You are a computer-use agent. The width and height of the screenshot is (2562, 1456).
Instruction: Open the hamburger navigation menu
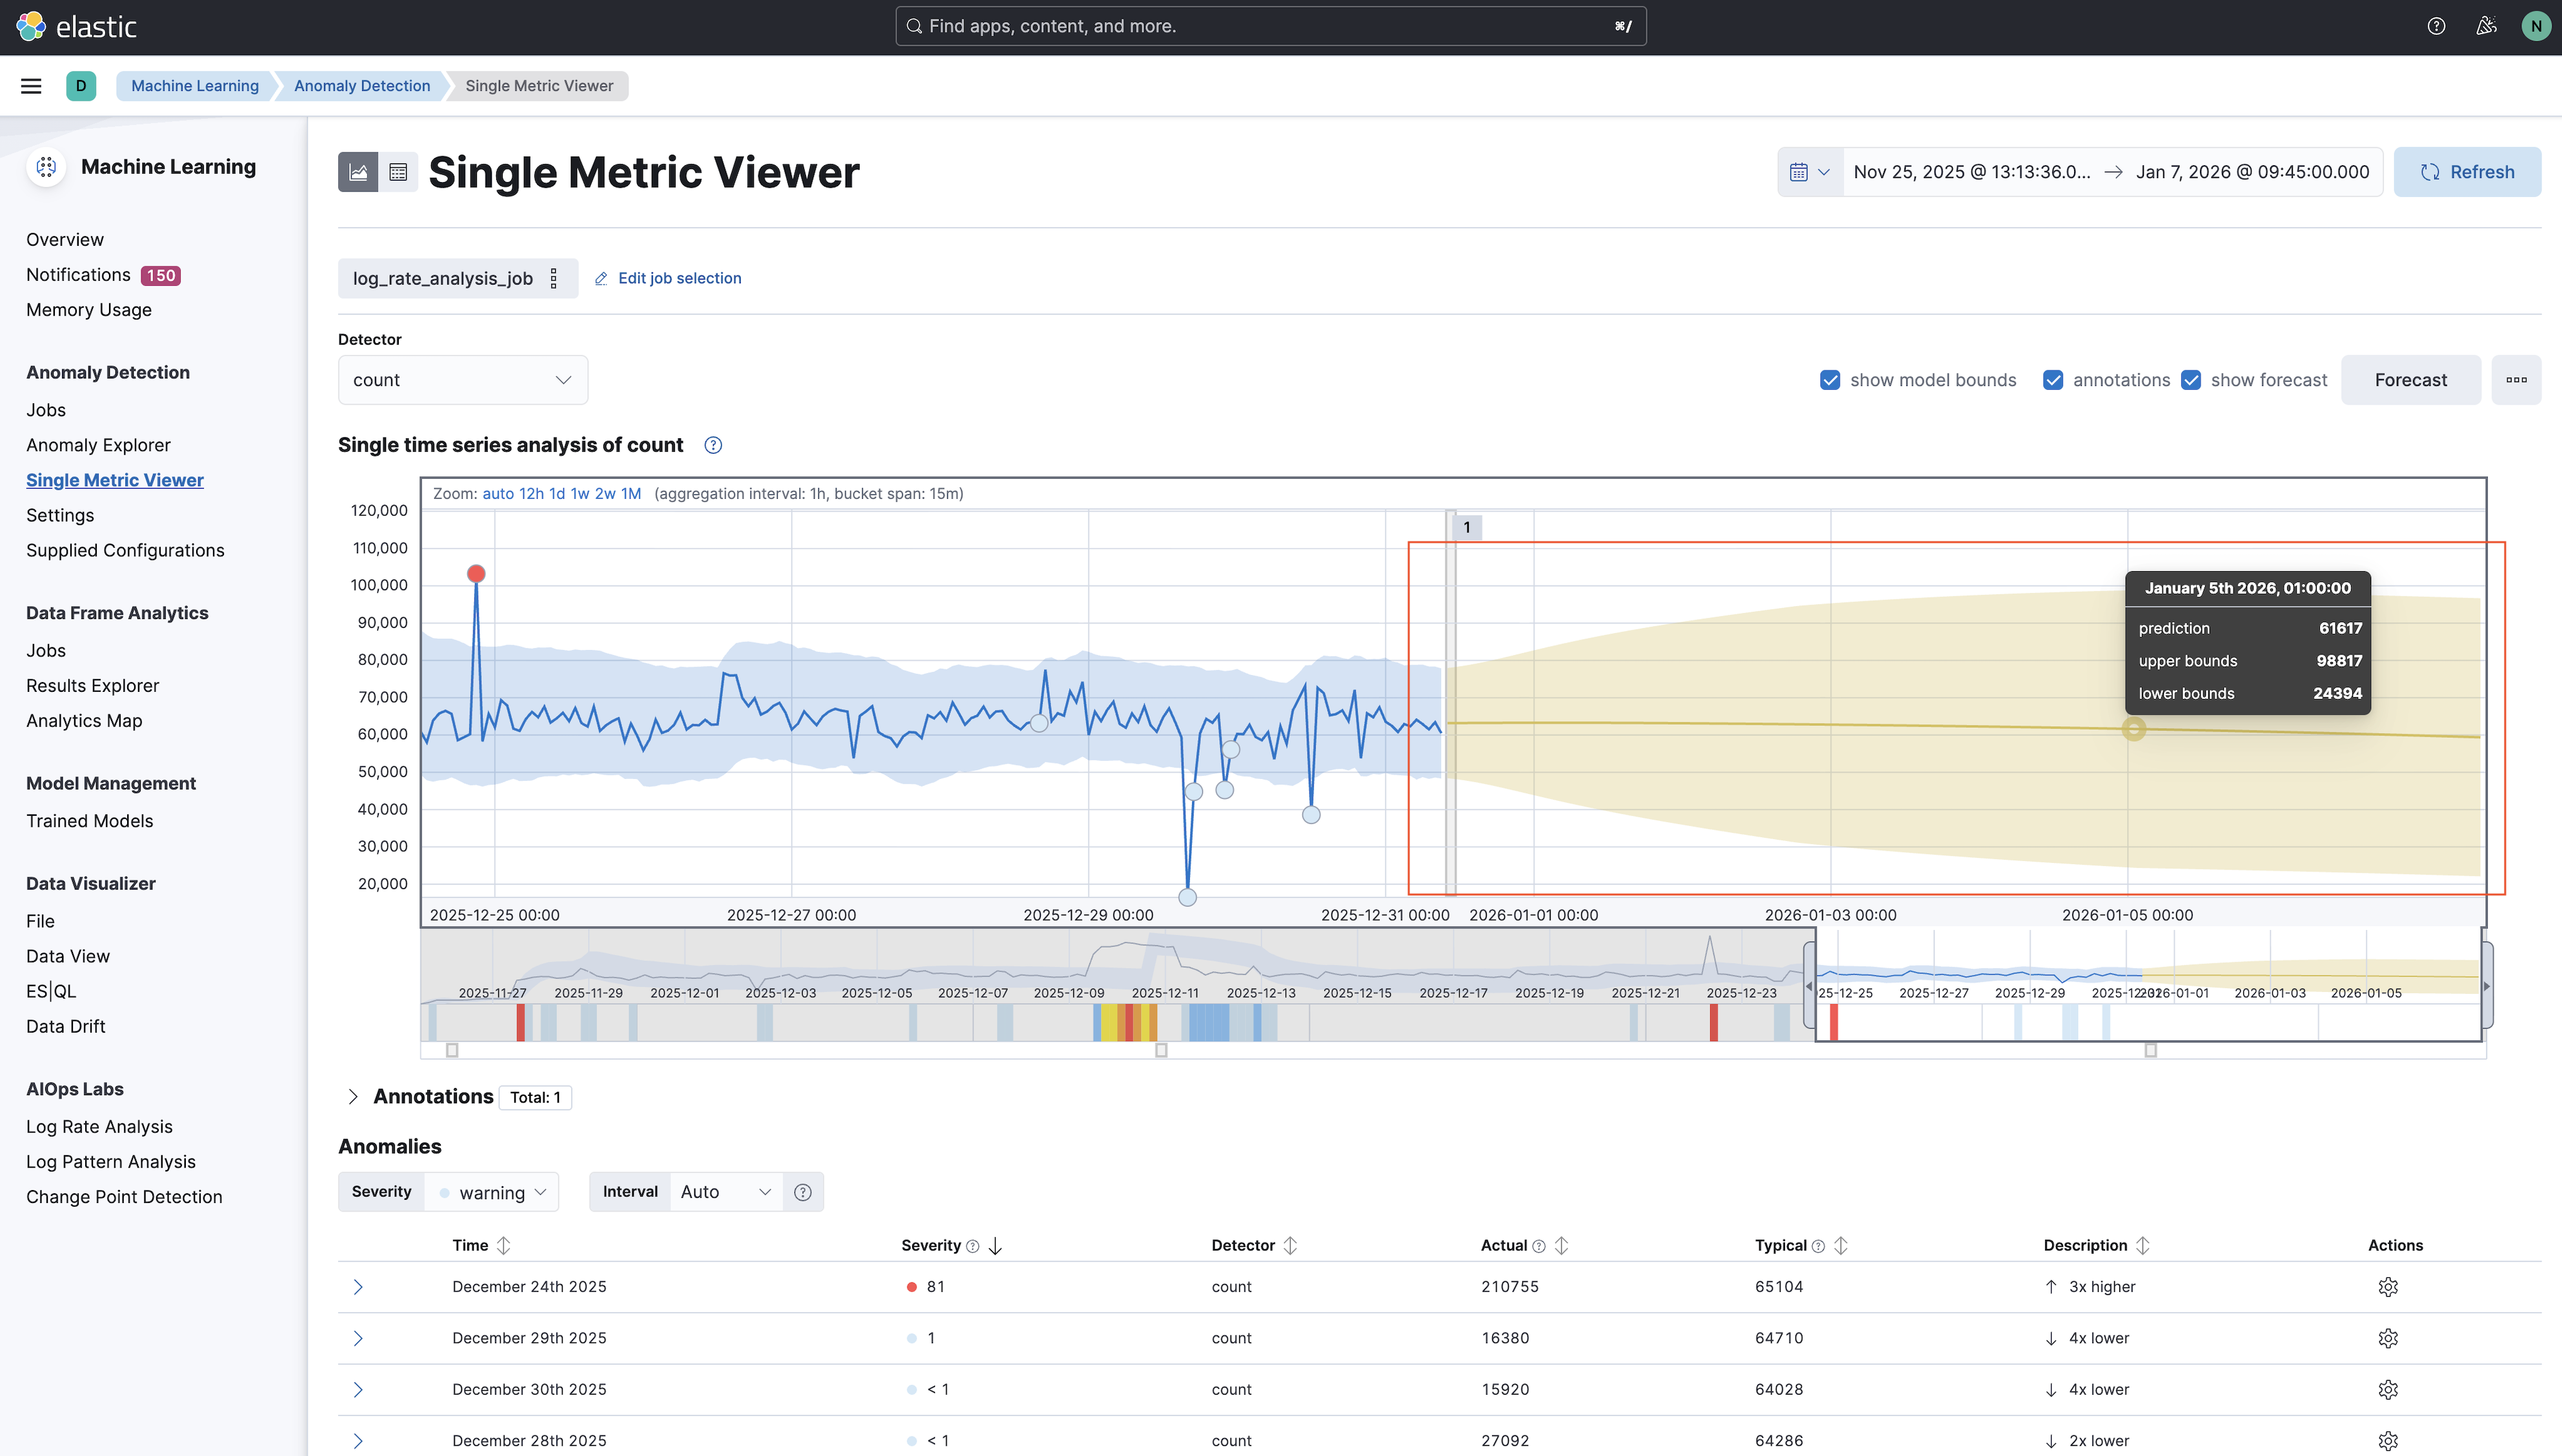pyautogui.click(x=31, y=86)
